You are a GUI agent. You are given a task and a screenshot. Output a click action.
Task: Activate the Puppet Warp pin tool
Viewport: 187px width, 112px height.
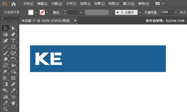click(x=5, y=72)
